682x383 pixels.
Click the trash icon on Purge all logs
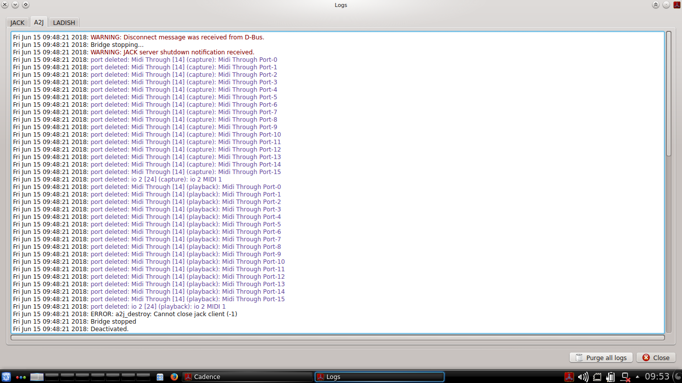click(x=579, y=358)
